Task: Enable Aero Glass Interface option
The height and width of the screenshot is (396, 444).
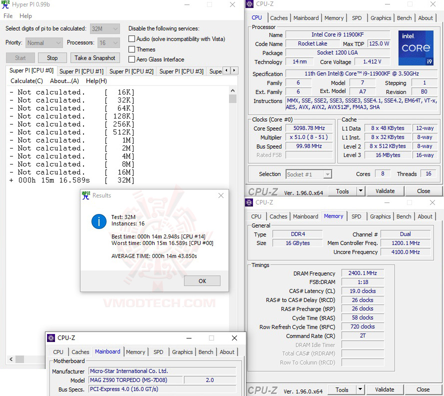Action: [131, 60]
